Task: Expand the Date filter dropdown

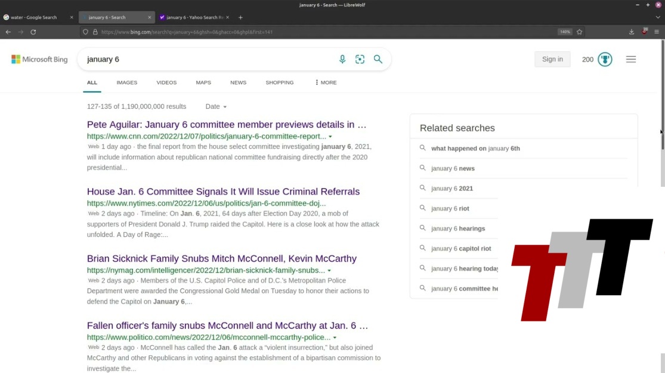Action: pyautogui.click(x=216, y=106)
